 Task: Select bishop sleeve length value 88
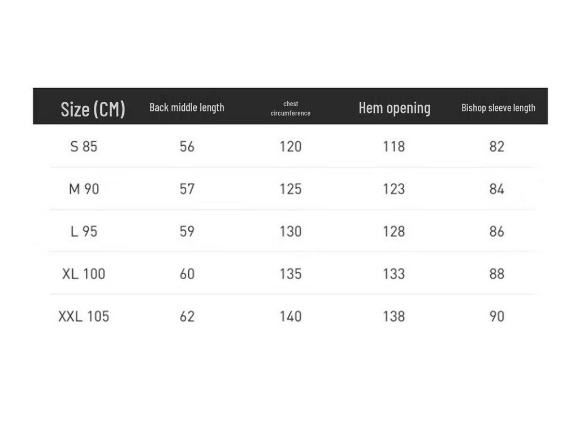tap(496, 274)
